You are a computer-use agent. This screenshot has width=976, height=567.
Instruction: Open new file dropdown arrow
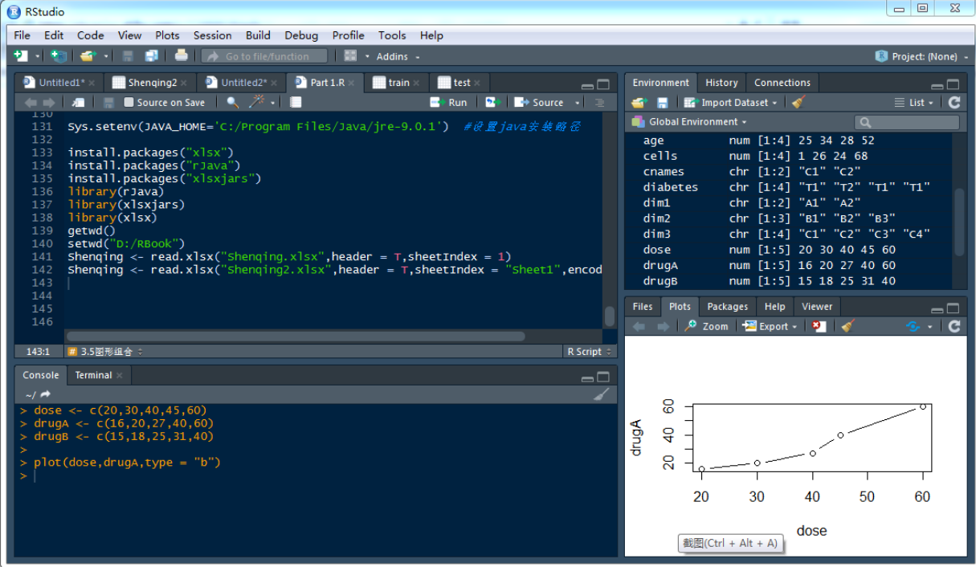[x=37, y=56]
